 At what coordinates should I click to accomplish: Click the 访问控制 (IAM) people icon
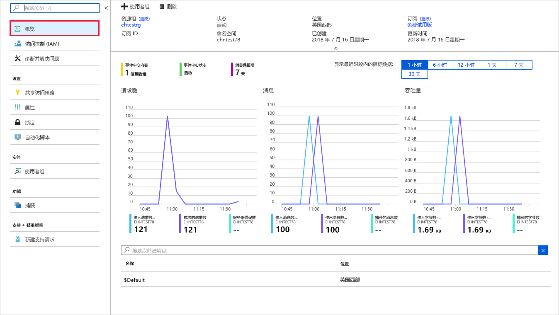(17, 44)
